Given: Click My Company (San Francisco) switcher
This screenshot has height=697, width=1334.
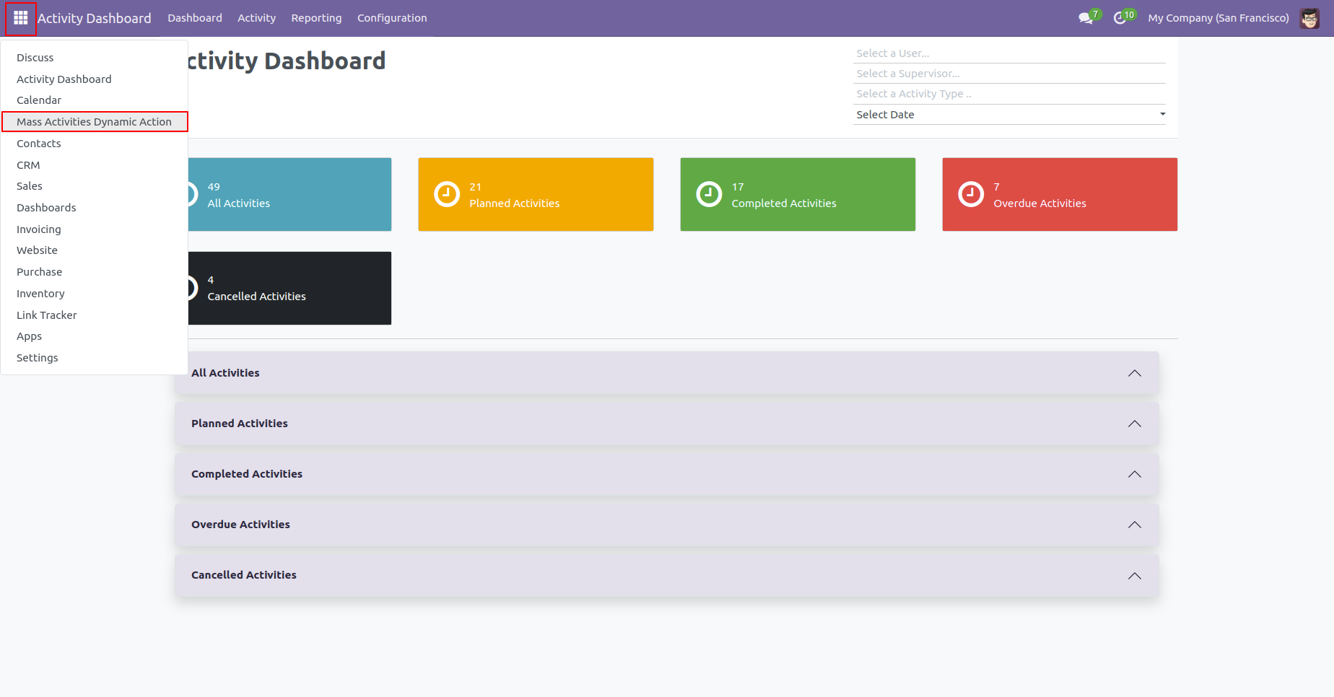Looking at the screenshot, I should point(1219,18).
